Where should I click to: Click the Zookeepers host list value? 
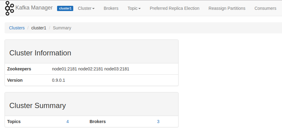(x=91, y=69)
